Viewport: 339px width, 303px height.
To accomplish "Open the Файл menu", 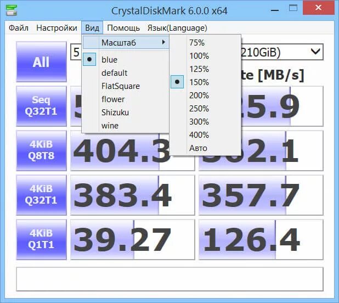I will [19, 28].
